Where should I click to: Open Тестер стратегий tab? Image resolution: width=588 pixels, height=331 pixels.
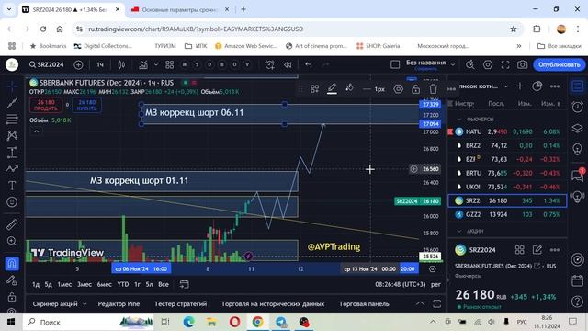180,304
